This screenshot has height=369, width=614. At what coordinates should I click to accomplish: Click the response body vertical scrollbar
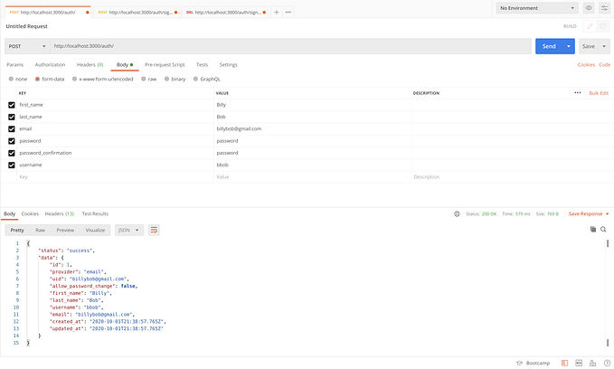[x=608, y=293]
